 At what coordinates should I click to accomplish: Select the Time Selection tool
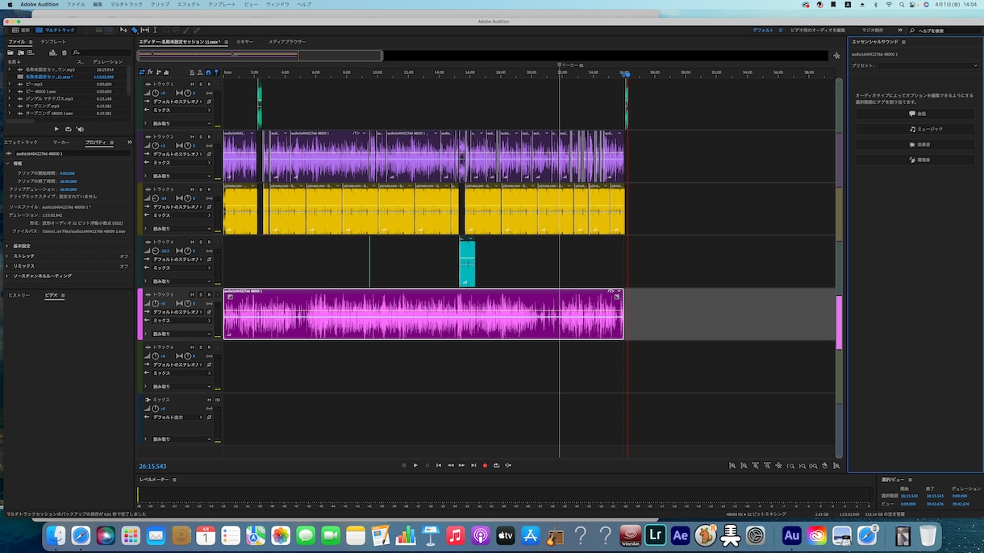(155, 30)
